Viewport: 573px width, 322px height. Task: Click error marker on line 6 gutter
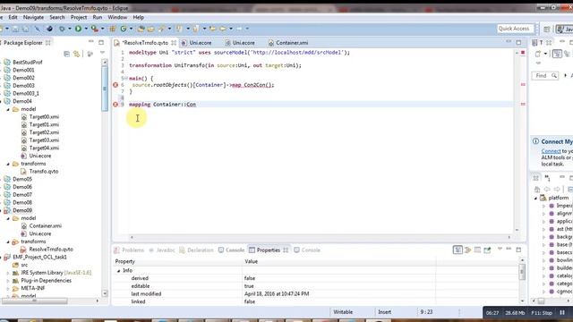[x=115, y=85]
